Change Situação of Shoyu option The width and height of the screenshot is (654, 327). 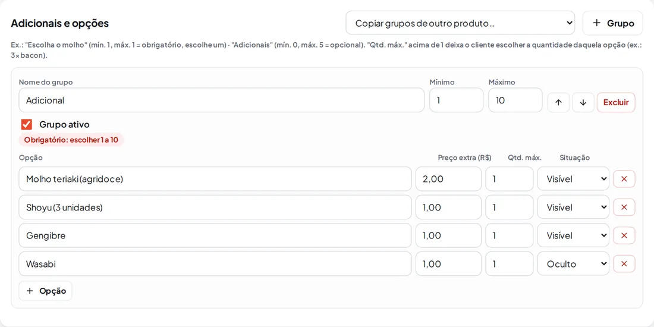click(573, 207)
